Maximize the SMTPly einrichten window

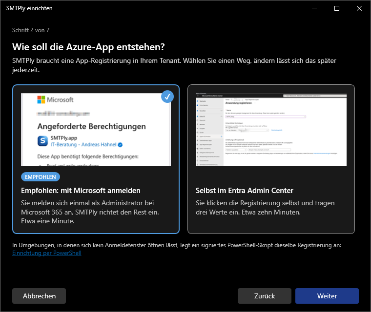[x=337, y=8]
